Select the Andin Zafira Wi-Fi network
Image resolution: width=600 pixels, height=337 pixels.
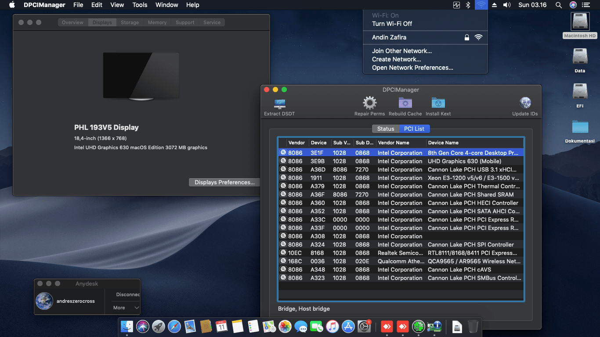pyautogui.click(x=389, y=37)
